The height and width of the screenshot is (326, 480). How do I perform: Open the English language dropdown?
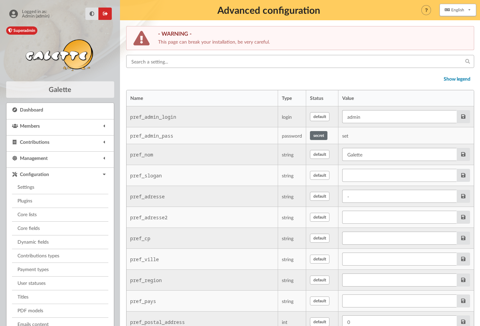pos(458,10)
